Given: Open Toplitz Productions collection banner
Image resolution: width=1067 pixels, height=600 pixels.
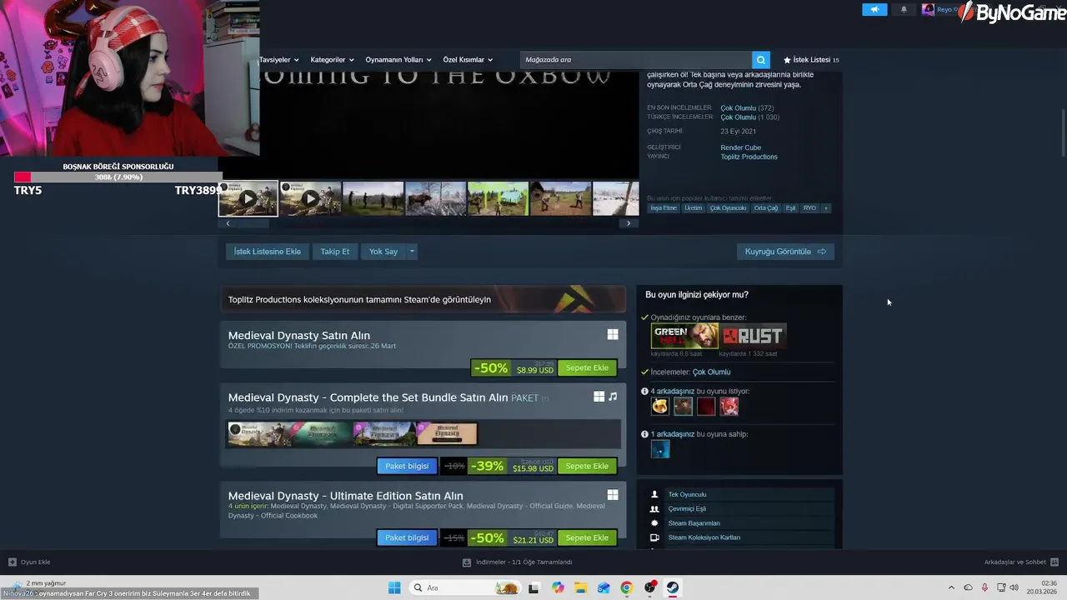Looking at the screenshot, I should [x=423, y=299].
